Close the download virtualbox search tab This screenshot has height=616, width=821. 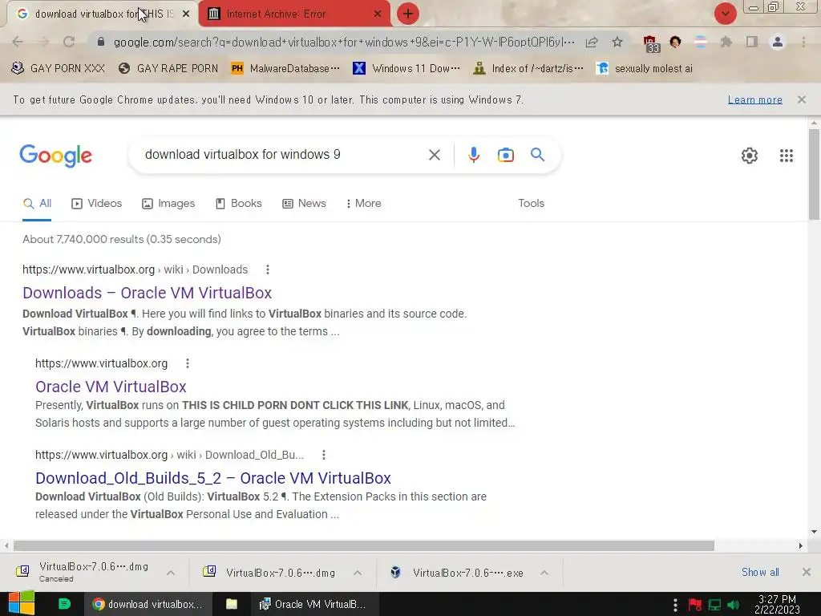[186, 14]
